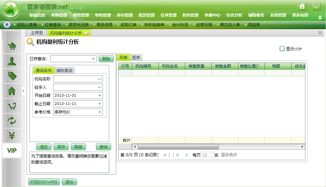Switch to the 图表 tab
Viewport: 326px width, 187px height.
[136, 58]
